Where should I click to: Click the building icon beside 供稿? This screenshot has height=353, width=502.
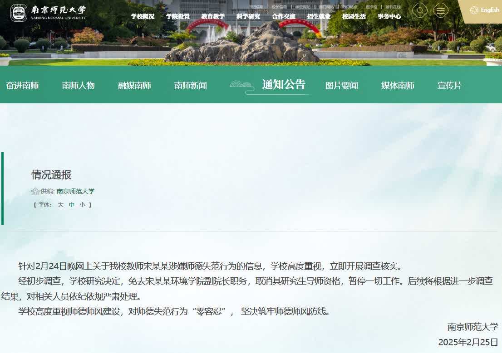pyautogui.click(x=35, y=191)
